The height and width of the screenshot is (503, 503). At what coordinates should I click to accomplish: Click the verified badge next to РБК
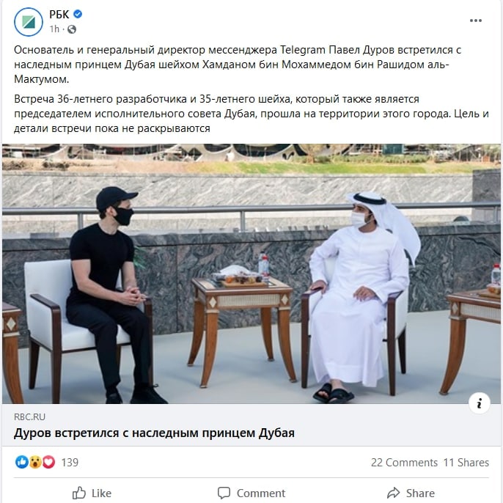coord(78,14)
